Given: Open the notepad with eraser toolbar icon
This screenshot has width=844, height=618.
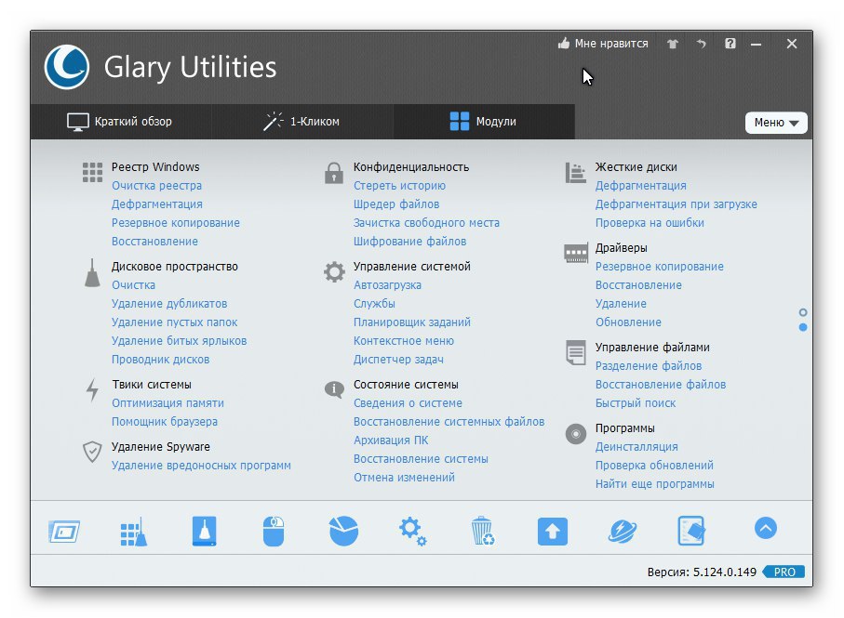Looking at the screenshot, I should pos(691,531).
